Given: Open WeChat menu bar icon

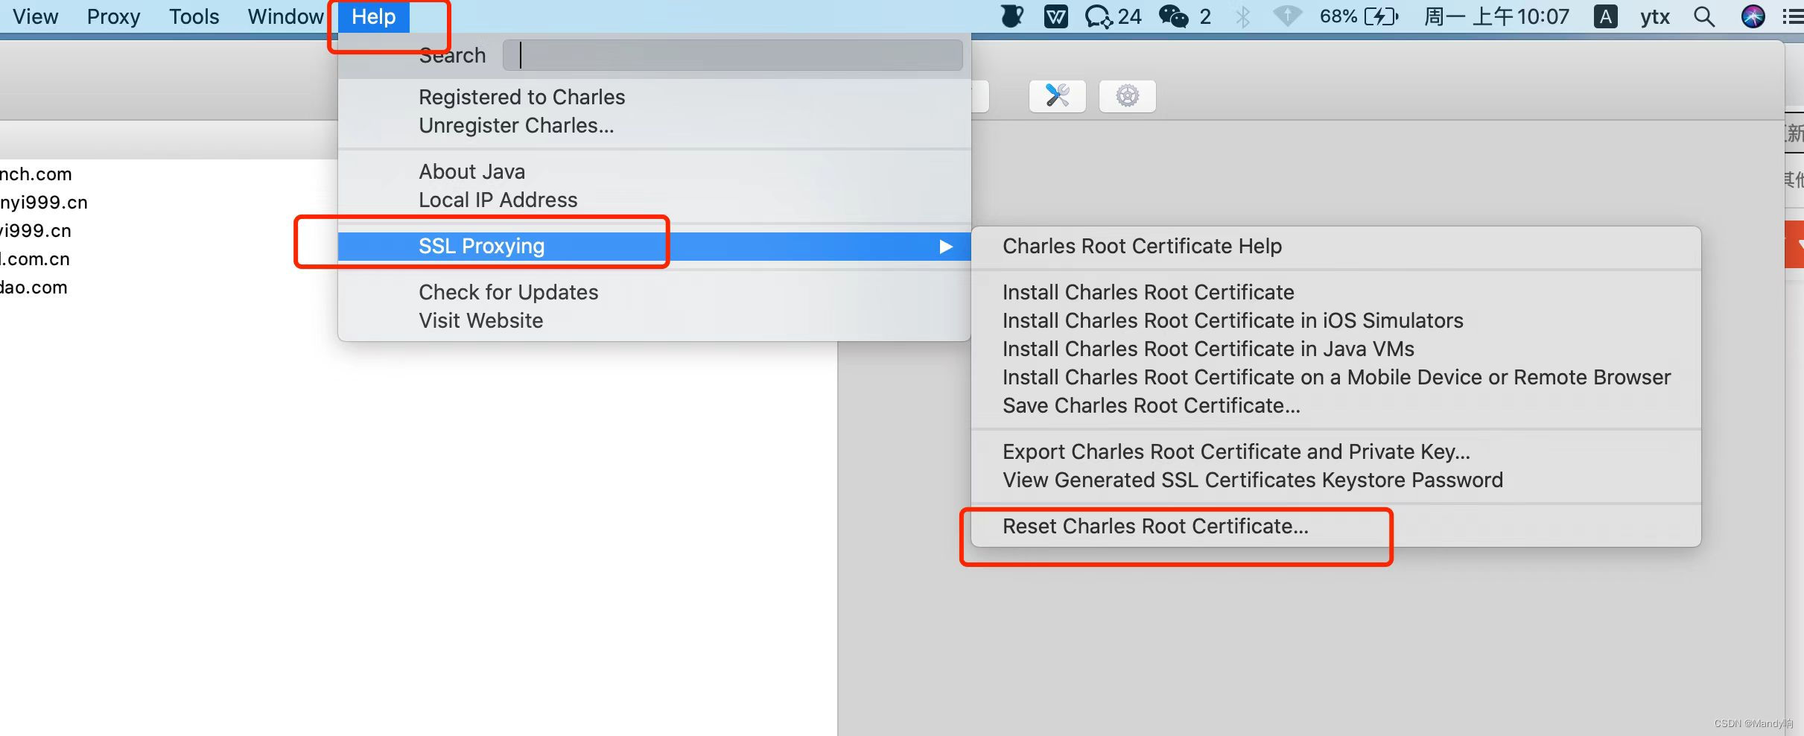Looking at the screenshot, I should (1173, 16).
